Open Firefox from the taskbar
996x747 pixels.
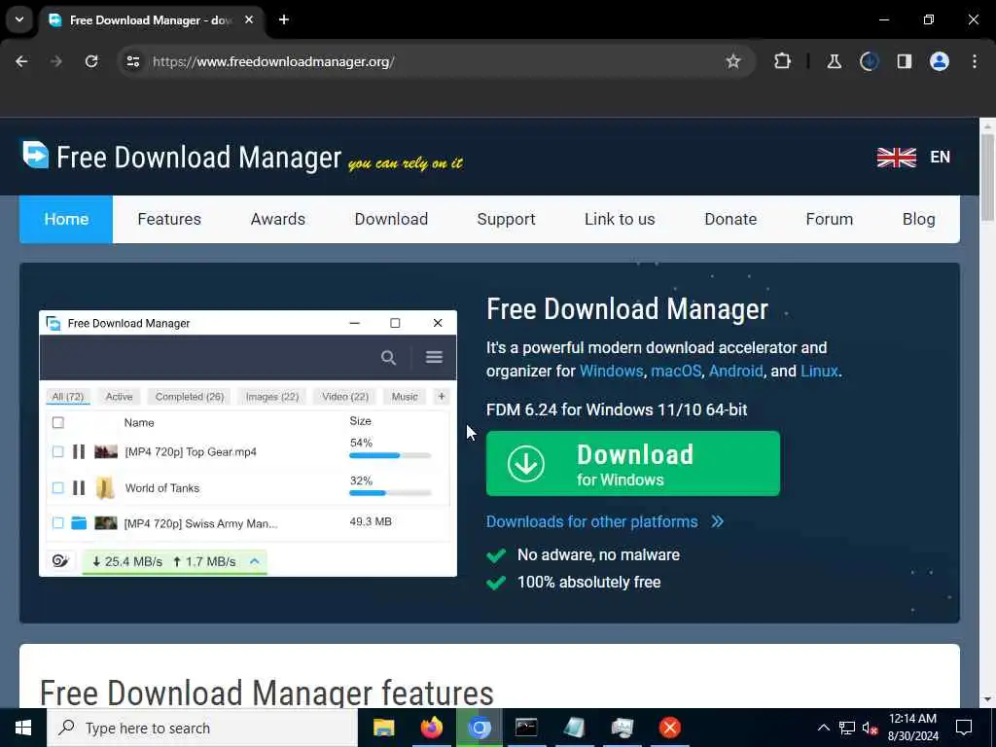click(x=431, y=728)
